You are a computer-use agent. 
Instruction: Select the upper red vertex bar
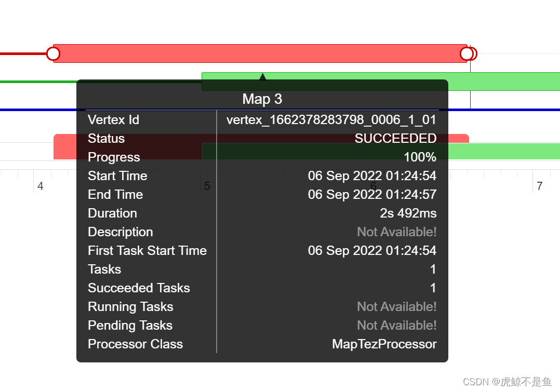[x=260, y=53]
